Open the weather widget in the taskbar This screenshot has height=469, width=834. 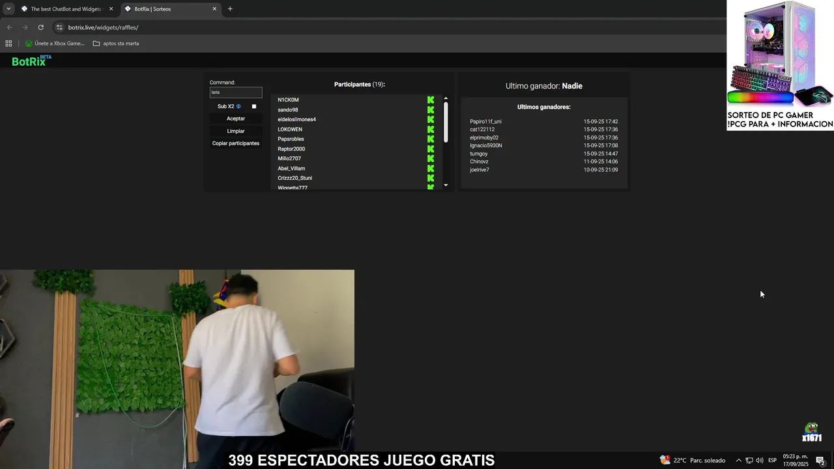click(692, 460)
